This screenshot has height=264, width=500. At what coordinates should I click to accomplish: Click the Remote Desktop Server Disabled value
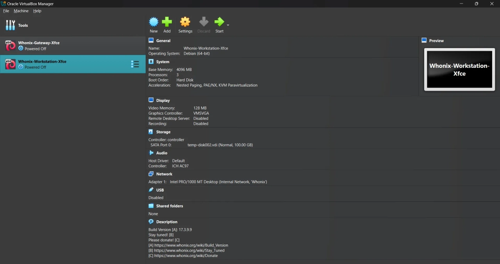pyautogui.click(x=201, y=119)
